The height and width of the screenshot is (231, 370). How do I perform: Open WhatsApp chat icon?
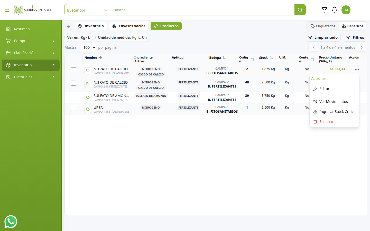click(x=11, y=222)
